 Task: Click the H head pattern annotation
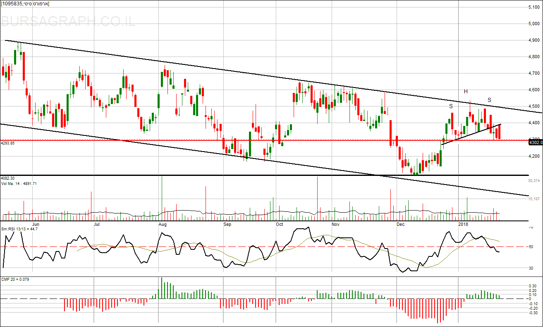466,91
